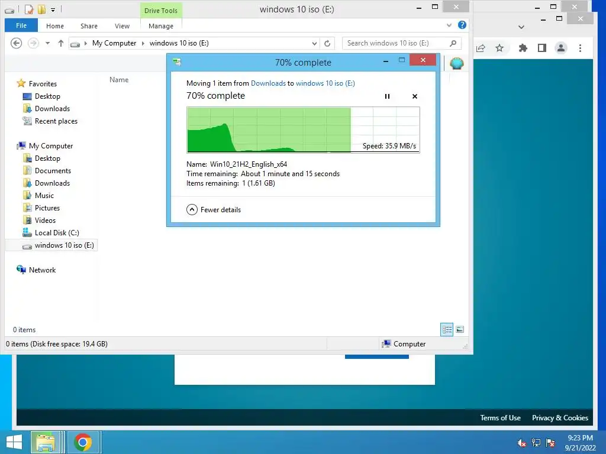Click the Forward navigation arrow

point(33,43)
